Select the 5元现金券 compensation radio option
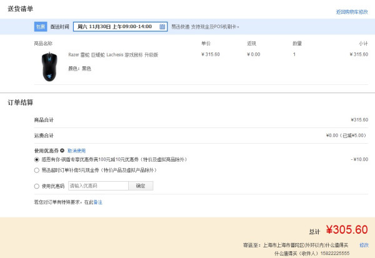Image resolution: width=375 pixels, height=258 pixels. (37, 171)
